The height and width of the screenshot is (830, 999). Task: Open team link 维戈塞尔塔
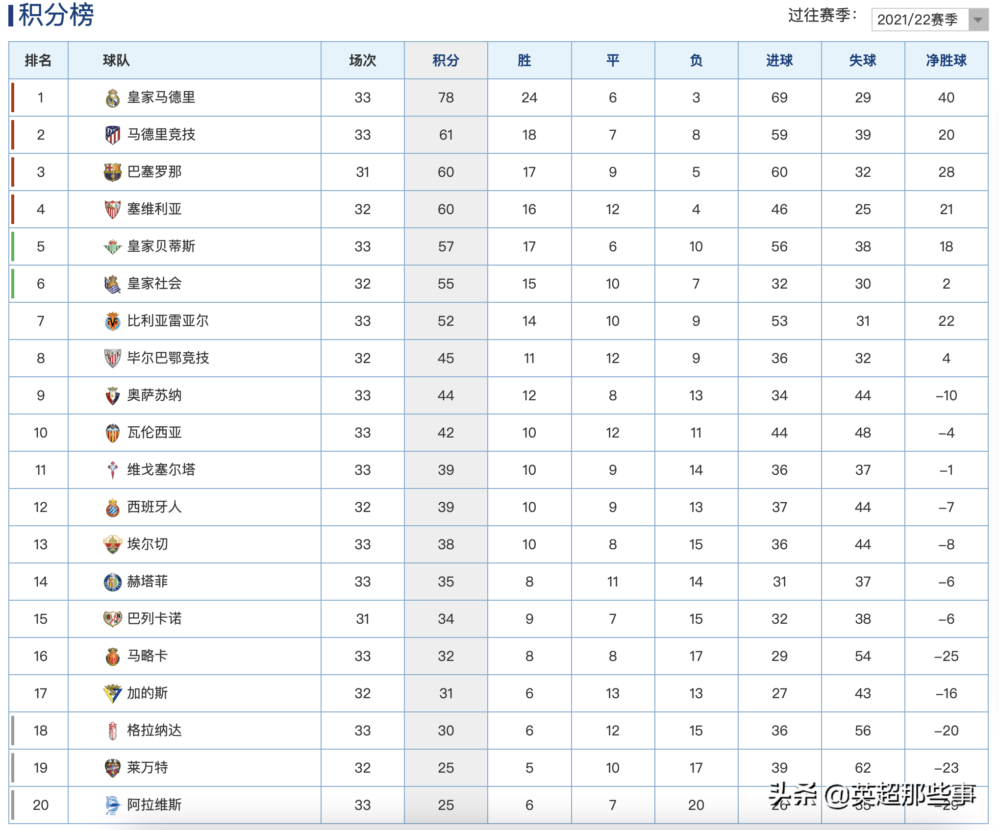tap(161, 470)
